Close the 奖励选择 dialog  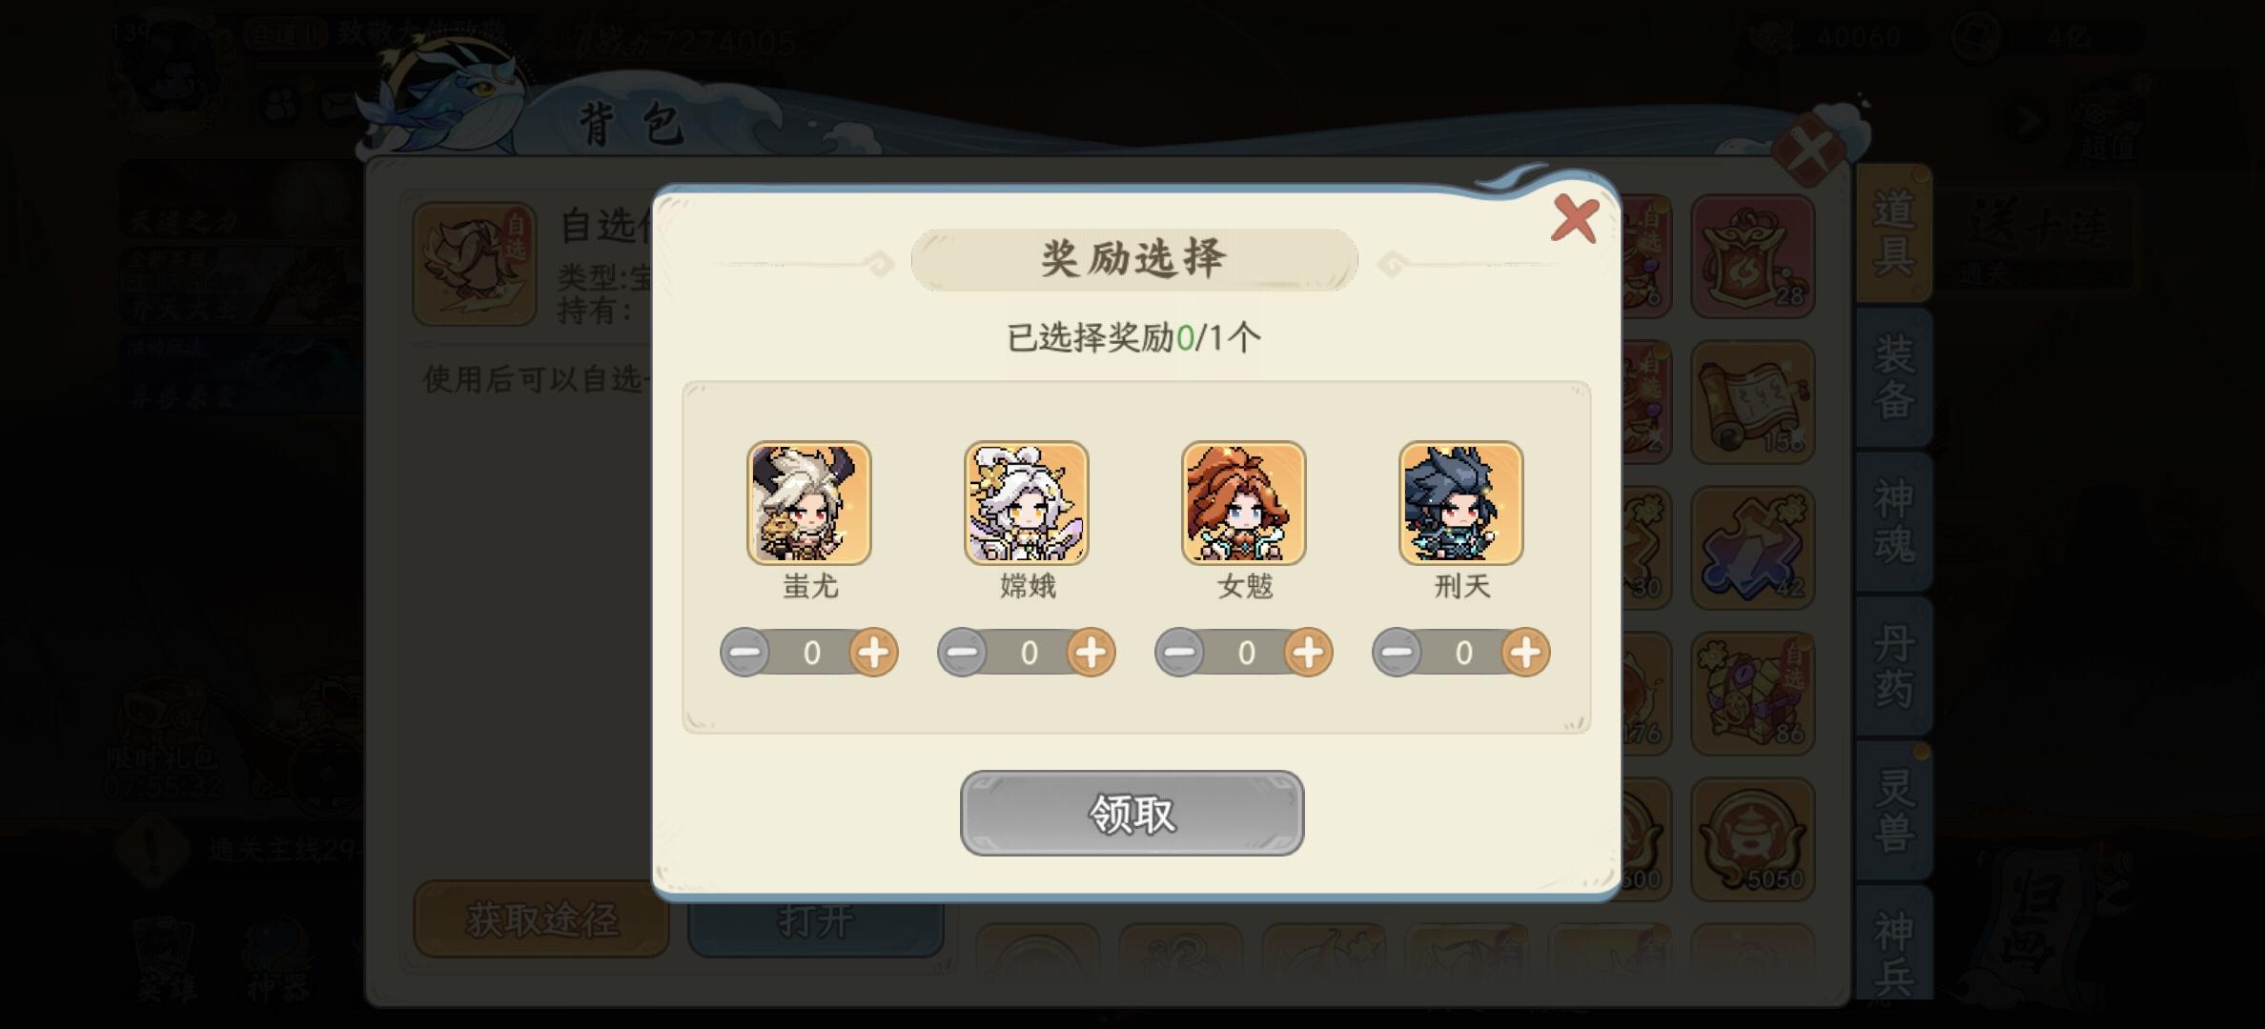1575,219
